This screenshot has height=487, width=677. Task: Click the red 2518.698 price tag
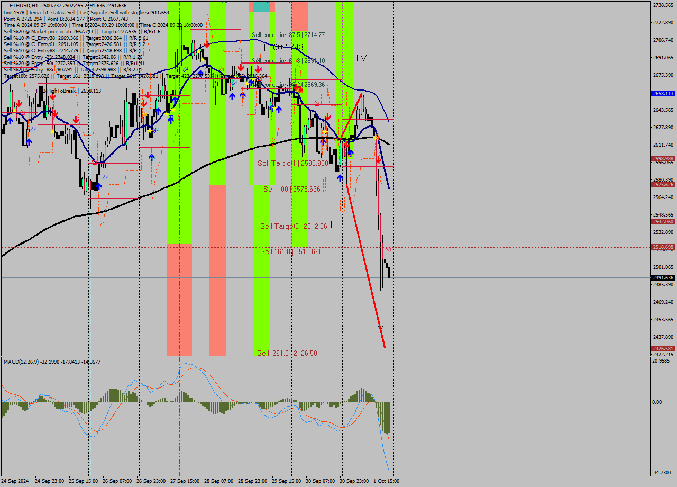[x=663, y=247]
